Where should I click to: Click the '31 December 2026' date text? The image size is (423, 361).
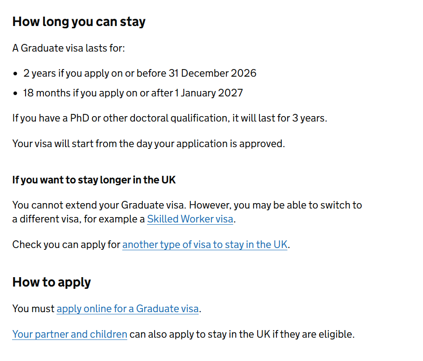[212, 73]
